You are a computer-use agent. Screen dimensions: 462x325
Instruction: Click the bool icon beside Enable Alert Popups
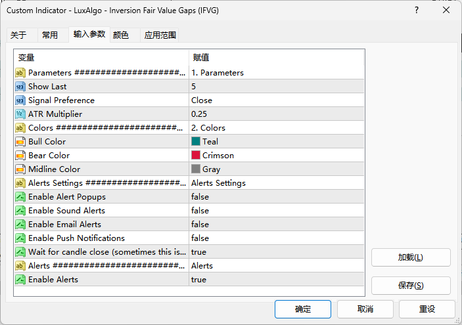pyautogui.click(x=20, y=197)
